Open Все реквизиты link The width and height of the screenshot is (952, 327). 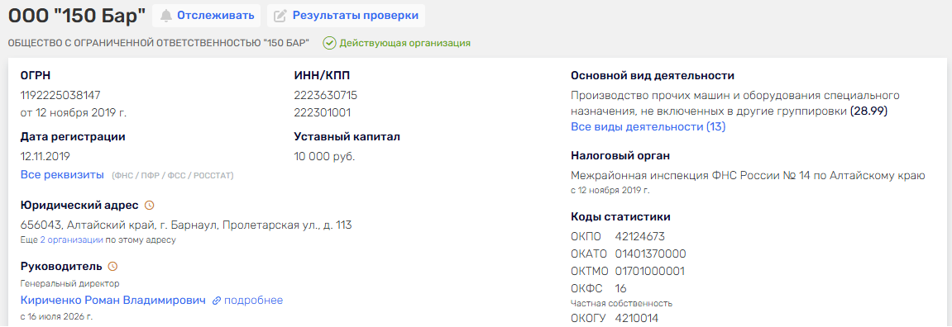[63, 175]
